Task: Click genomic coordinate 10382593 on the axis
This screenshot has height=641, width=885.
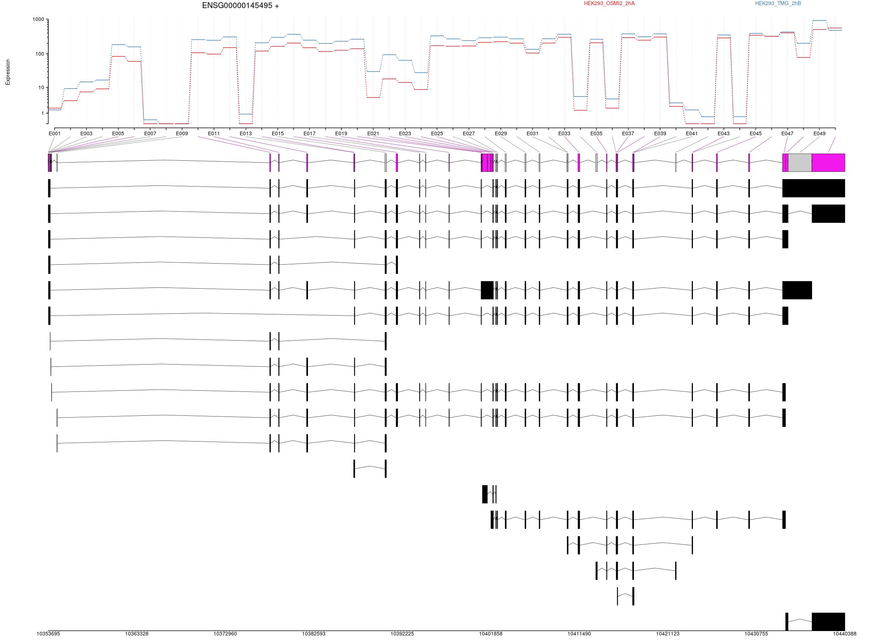Action: [x=314, y=634]
